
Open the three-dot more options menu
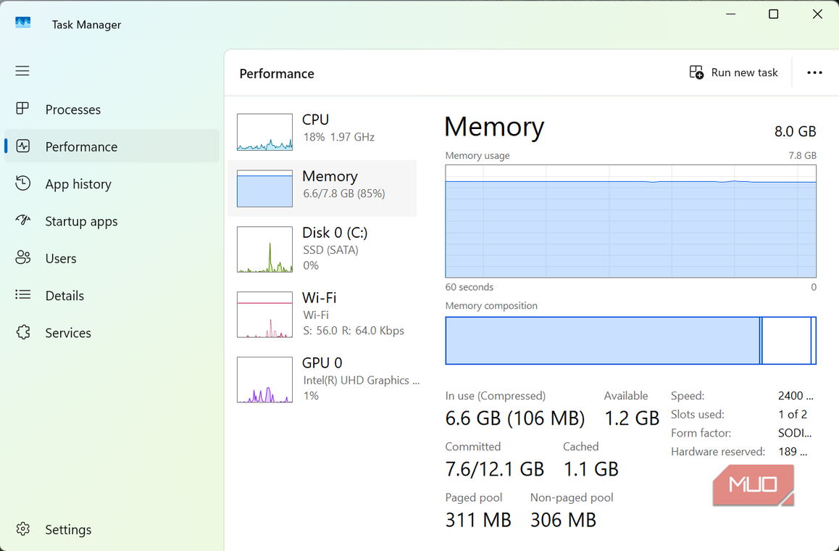pos(814,72)
